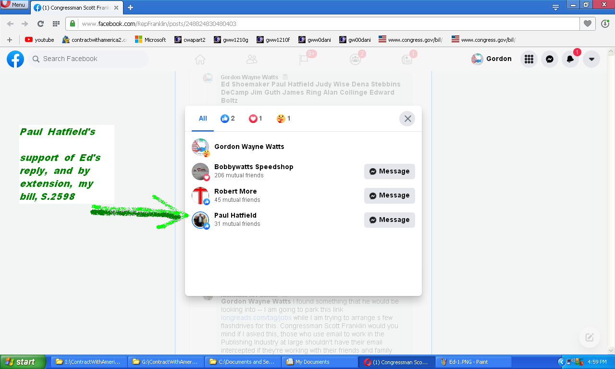Message Bobbywatts Speedshop
Image resolution: width=615 pixels, height=369 pixels.
click(390, 172)
